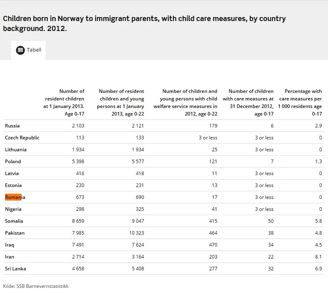Viewport: 328px width, 293px height.
Task: Select the Lithuania row label
Action: pos(15,149)
